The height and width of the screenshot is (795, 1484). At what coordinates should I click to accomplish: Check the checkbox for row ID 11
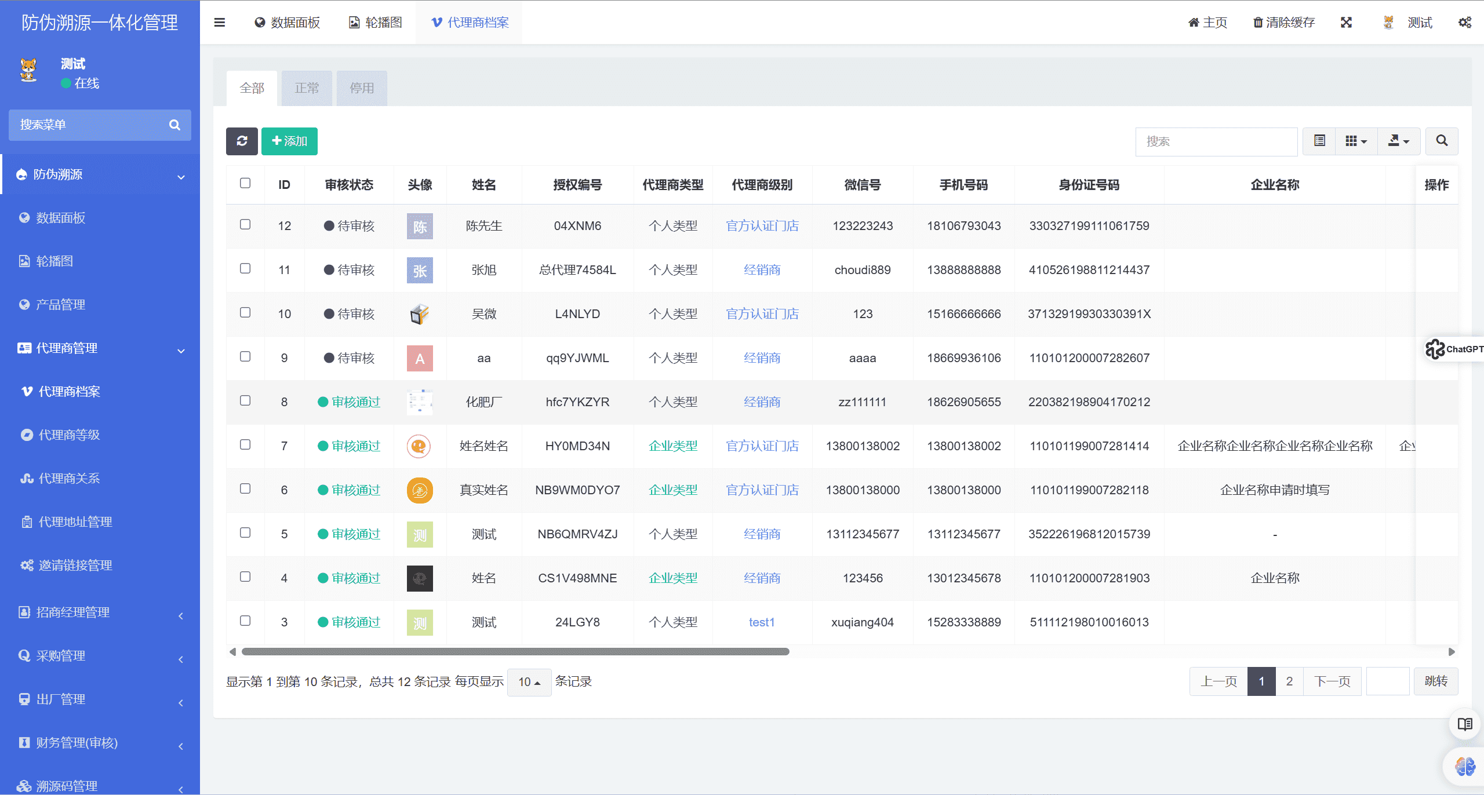(245, 268)
